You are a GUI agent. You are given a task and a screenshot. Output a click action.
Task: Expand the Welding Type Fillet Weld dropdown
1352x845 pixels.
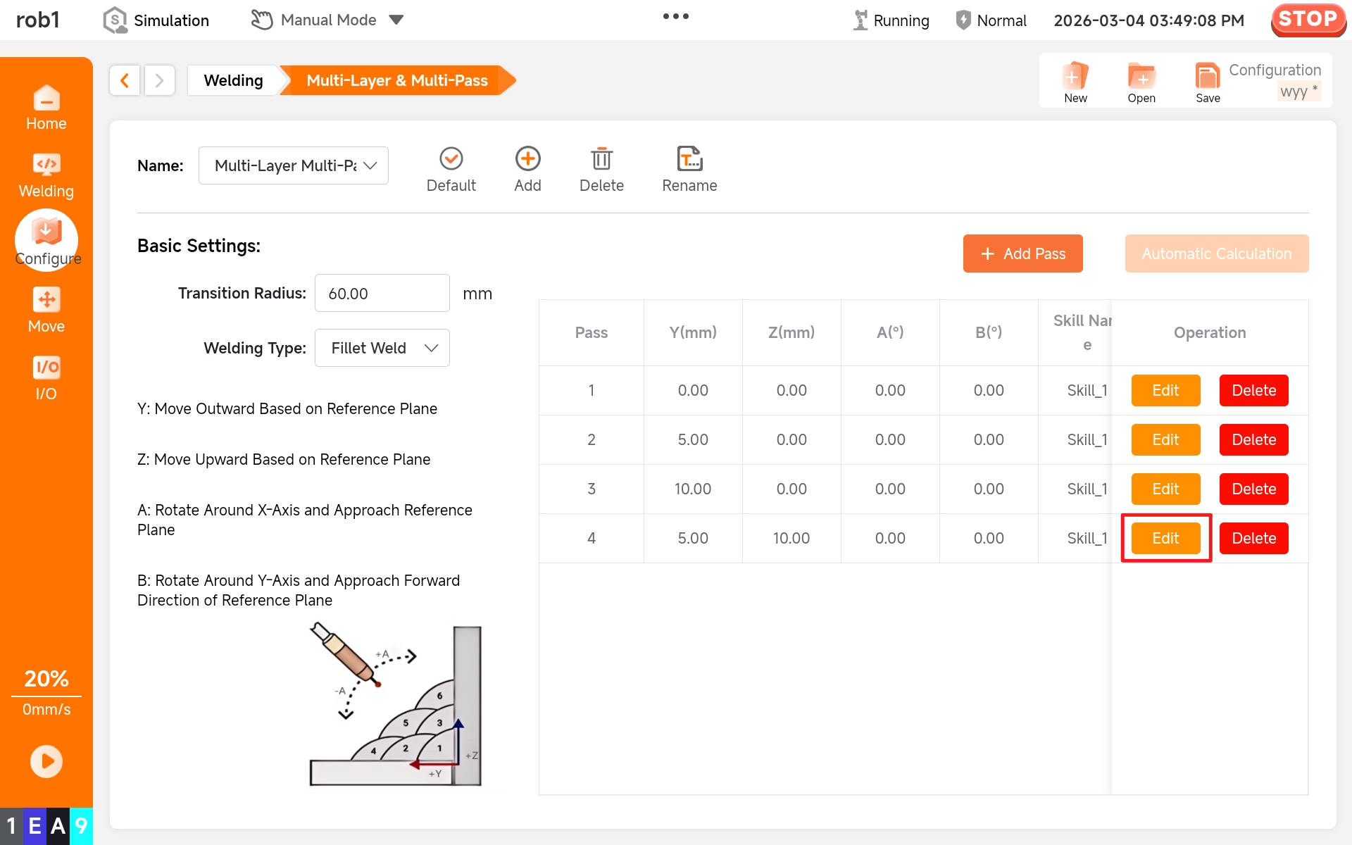(382, 348)
